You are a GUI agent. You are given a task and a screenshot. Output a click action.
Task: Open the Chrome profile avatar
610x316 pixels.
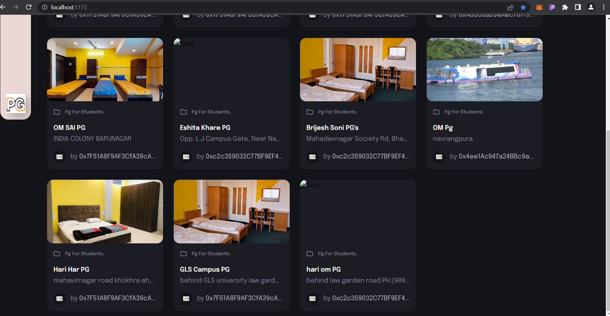(591, 7)
